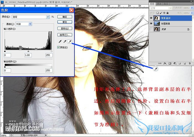Click the preset options icon beside the preset dropdown
Viewport: 194px width, 137px height.
pyautogui.click(x=53, y=17)
